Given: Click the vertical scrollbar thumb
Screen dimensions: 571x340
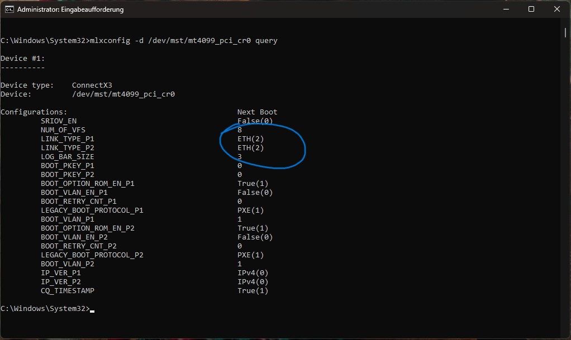Looking at the screenshot, I should click(x=565, y=32).
